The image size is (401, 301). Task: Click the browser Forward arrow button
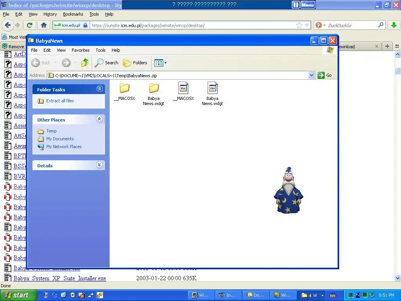pos(17,25)
